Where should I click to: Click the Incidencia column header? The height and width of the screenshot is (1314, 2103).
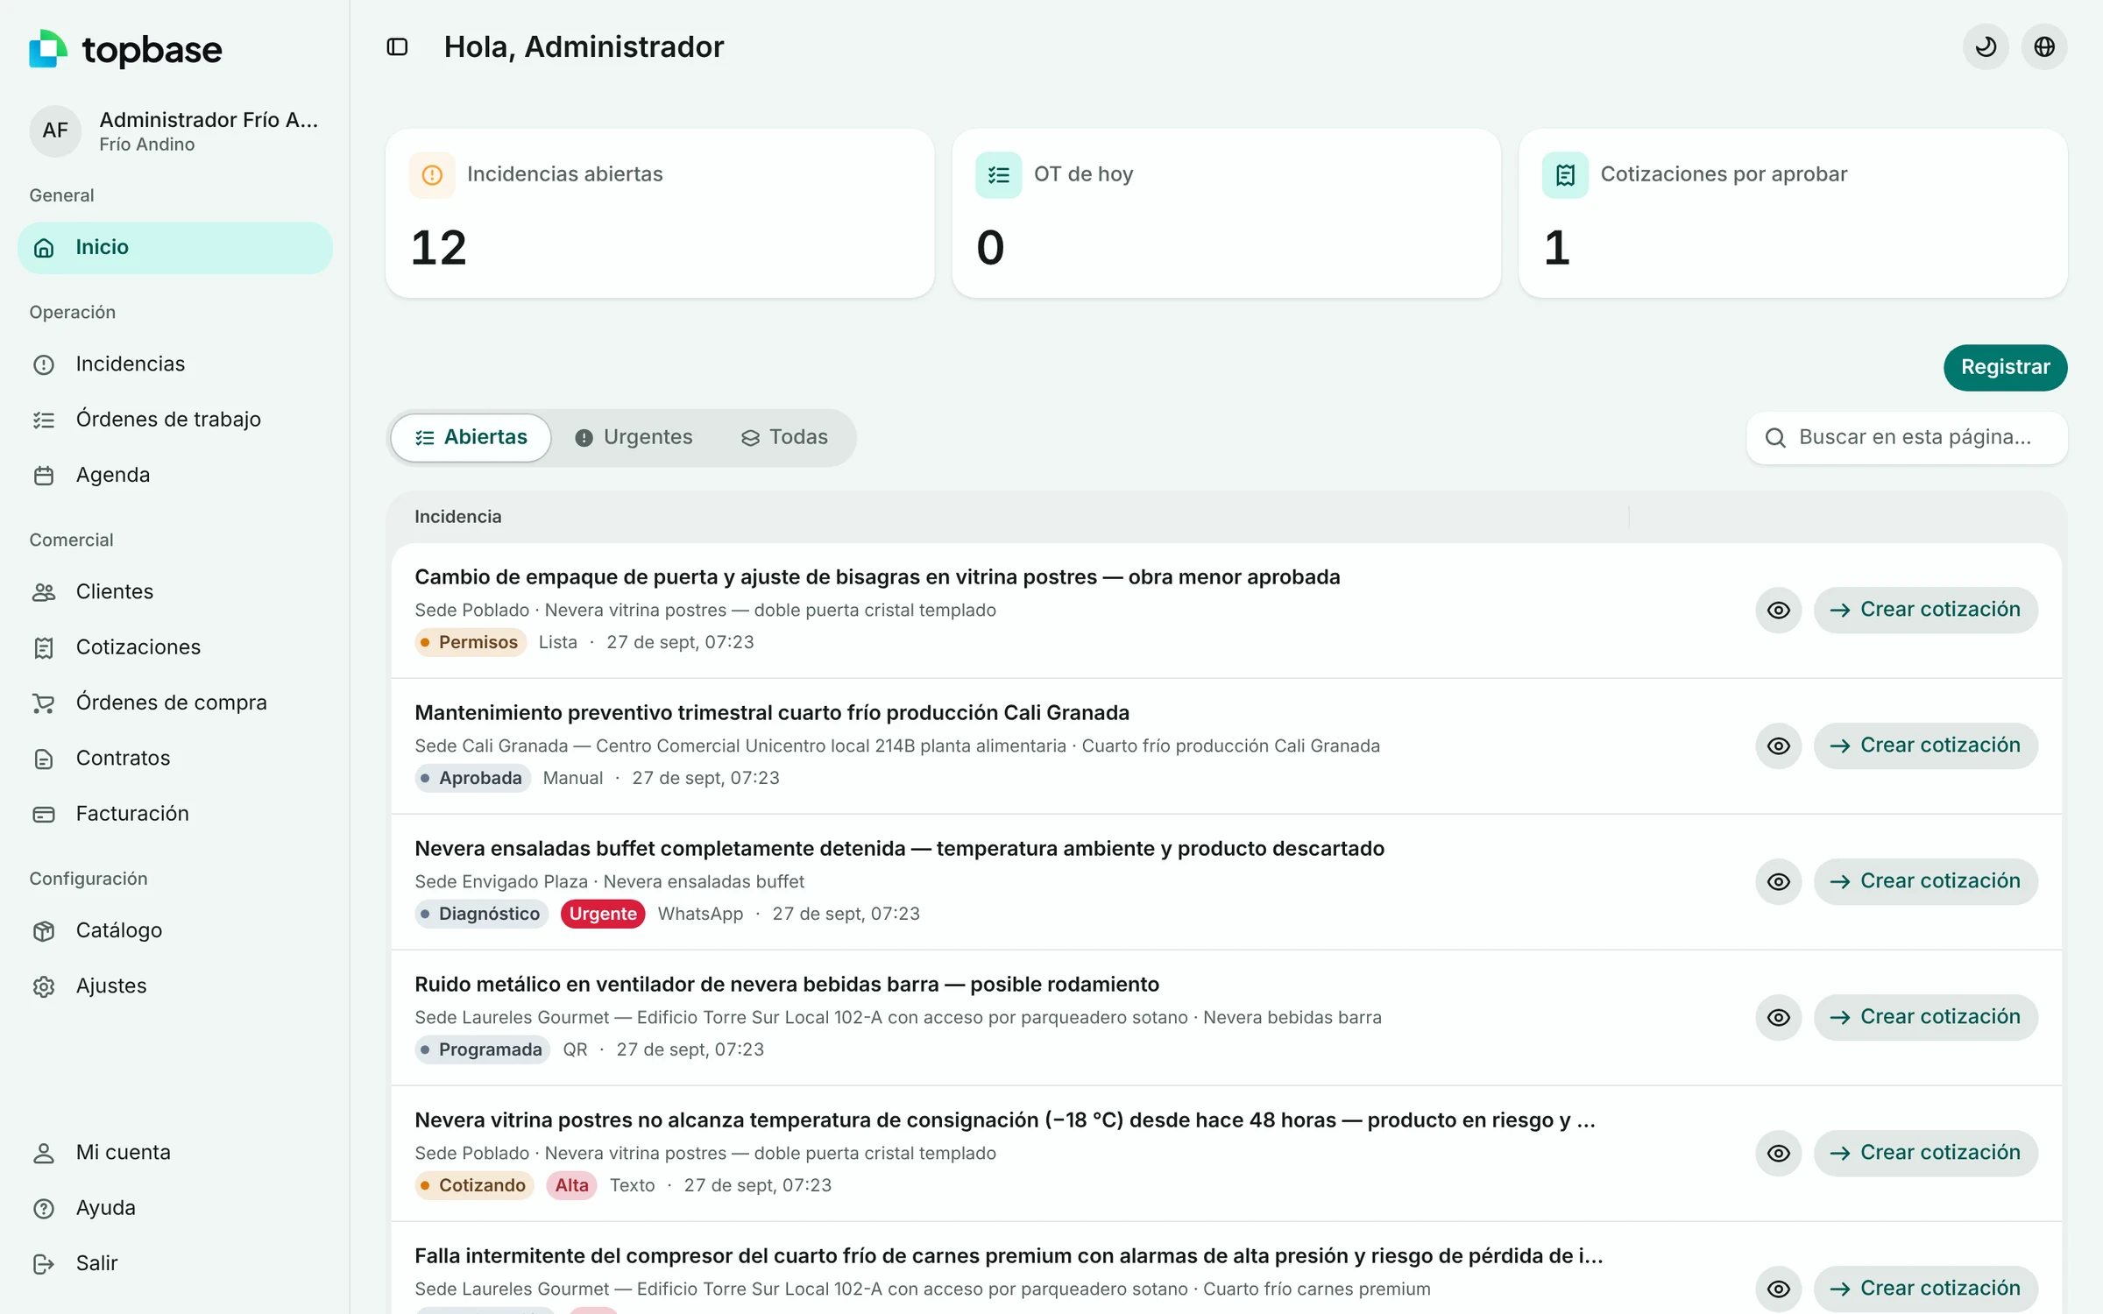(x=457, y=517)
